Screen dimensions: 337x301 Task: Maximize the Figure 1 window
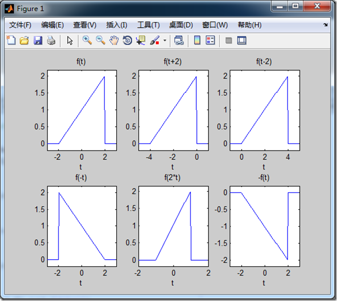(295, 6)
